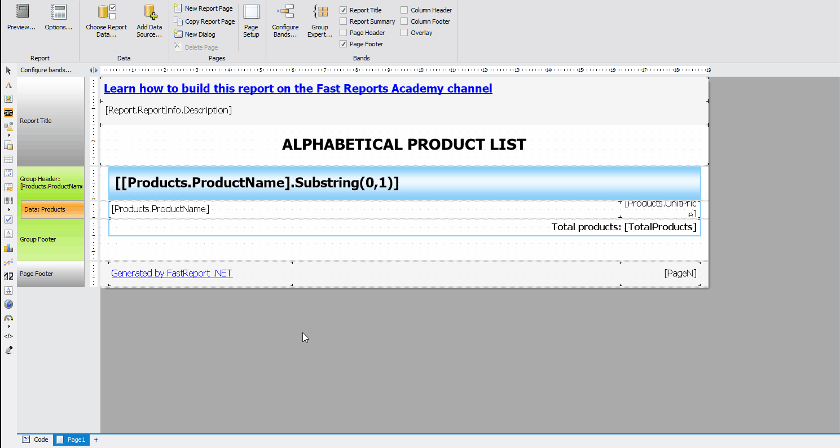Open Configure Bands from the ribbon
840x448 pixels.
point(285,21)
